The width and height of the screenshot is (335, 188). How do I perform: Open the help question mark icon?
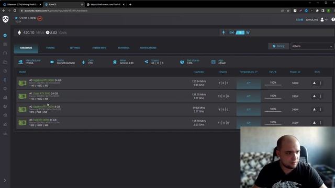coord(333,19)
